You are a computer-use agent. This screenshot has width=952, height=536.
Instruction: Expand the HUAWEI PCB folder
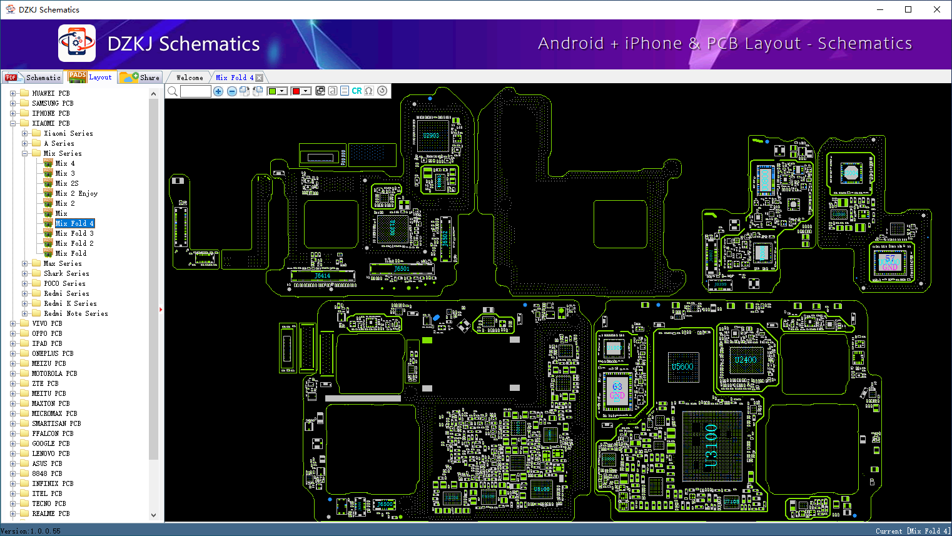pos(13,93)
